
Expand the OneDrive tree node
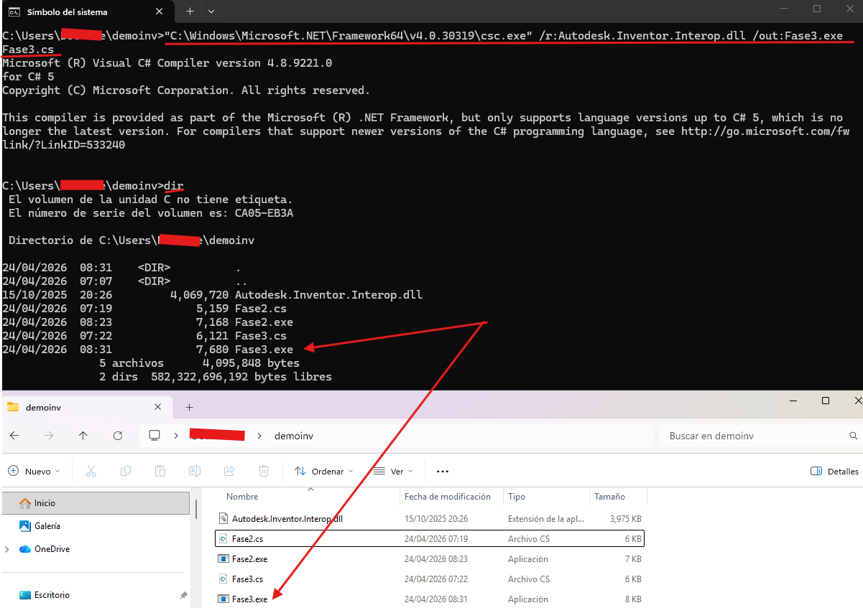tap(8, 549)
